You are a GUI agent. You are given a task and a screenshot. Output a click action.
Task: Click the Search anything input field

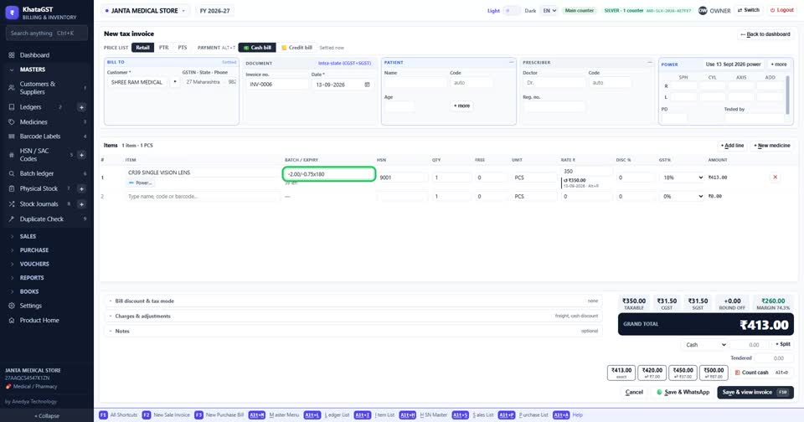click(x=47, y=33)
